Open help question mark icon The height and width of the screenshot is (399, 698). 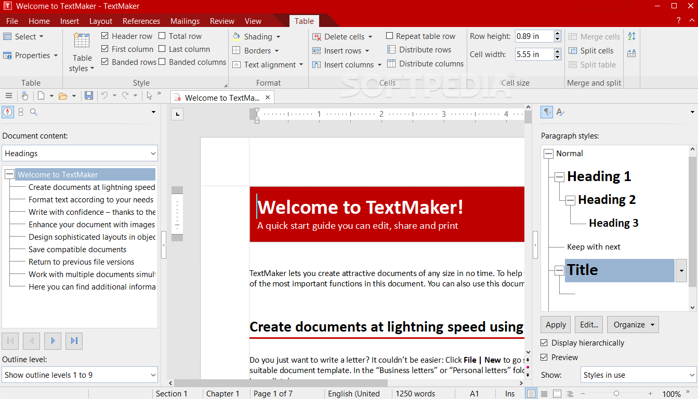[x=679, y=21]
